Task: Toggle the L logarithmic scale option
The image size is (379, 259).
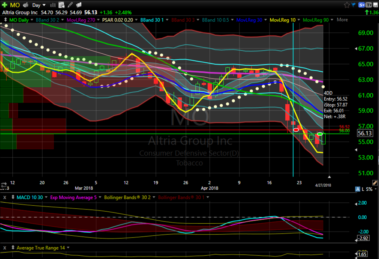Action: pyautogui.click(x=363, y=189)
